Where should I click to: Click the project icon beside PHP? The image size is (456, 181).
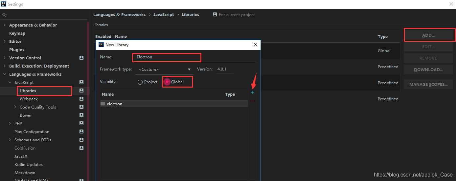pos(81,123)
